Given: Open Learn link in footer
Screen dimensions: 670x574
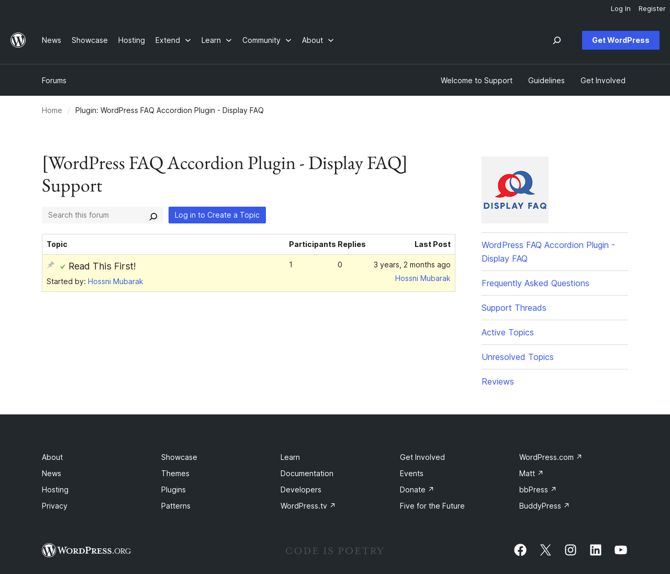Looking at the screenshot, I should tap(290, 457).
